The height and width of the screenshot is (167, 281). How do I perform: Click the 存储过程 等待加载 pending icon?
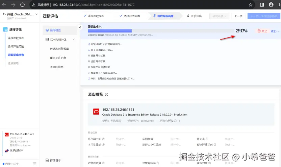[x=89, y=67]
